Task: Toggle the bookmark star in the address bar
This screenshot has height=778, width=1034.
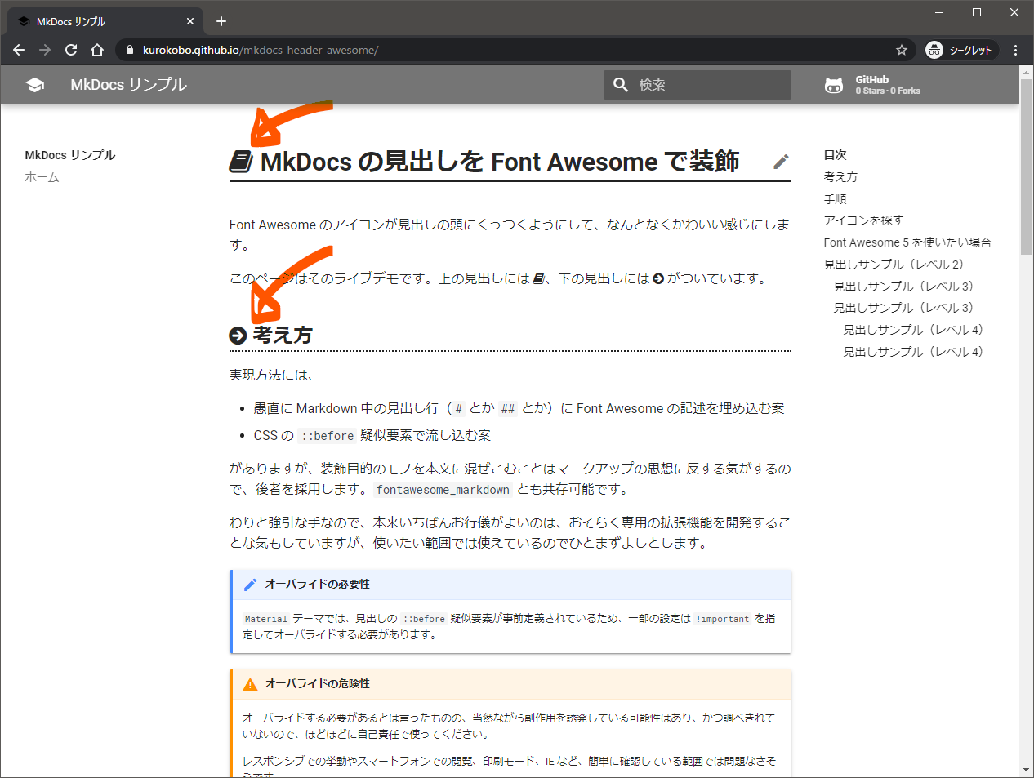Action: pos(901,50)
